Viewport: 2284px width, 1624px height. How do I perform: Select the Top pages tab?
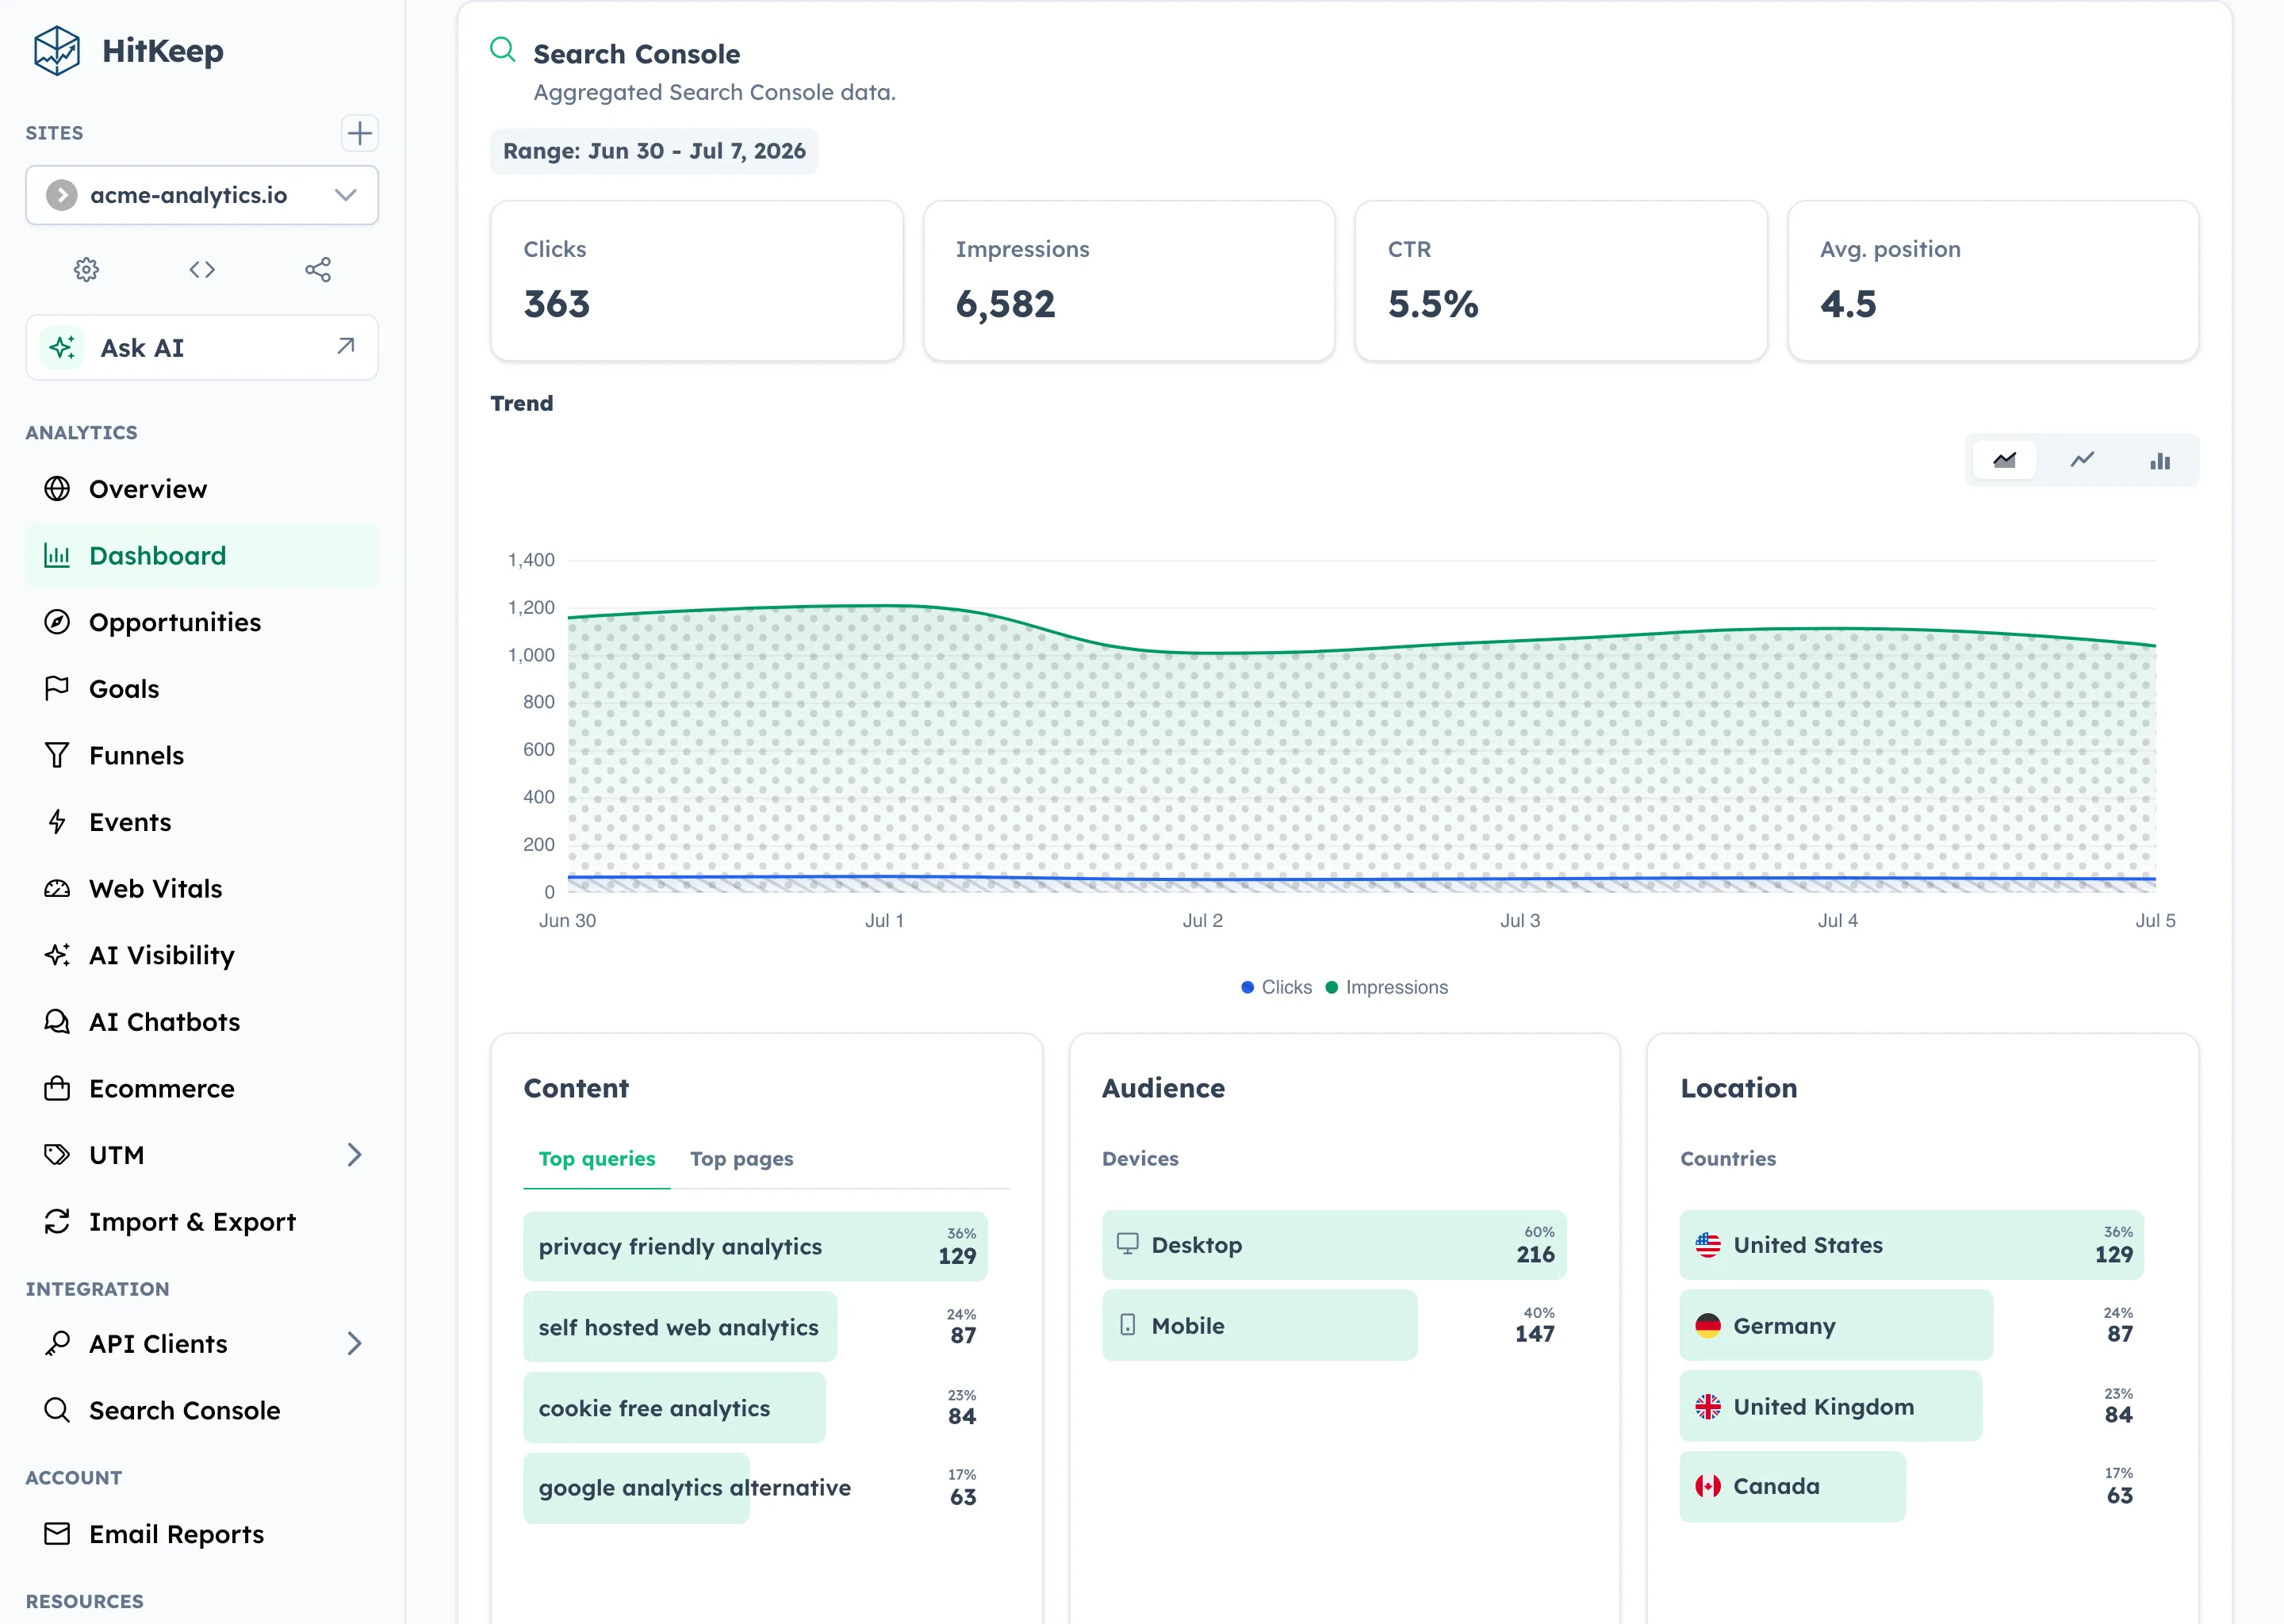click(x=742, y=1158)
